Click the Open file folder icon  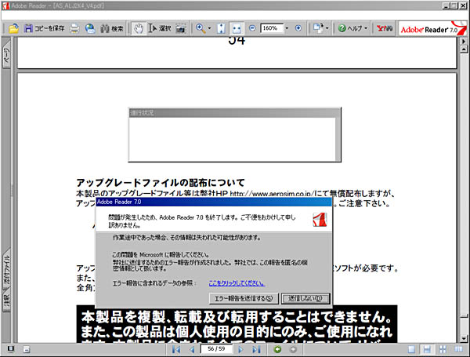point(14,29)
